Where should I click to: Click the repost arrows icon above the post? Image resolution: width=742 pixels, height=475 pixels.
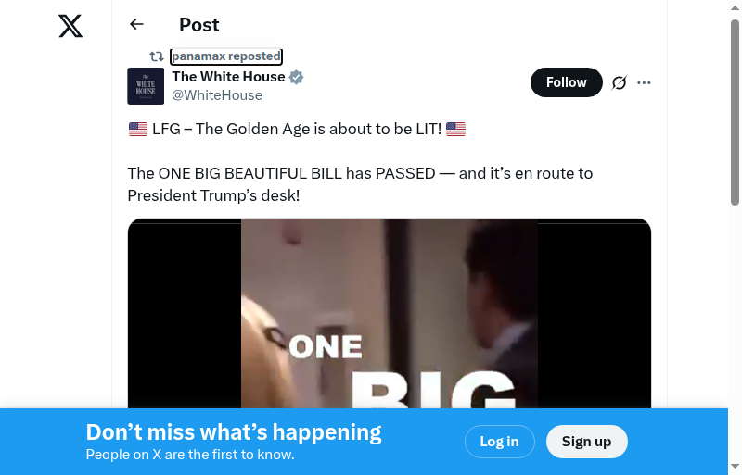click(x=157, y=56)
